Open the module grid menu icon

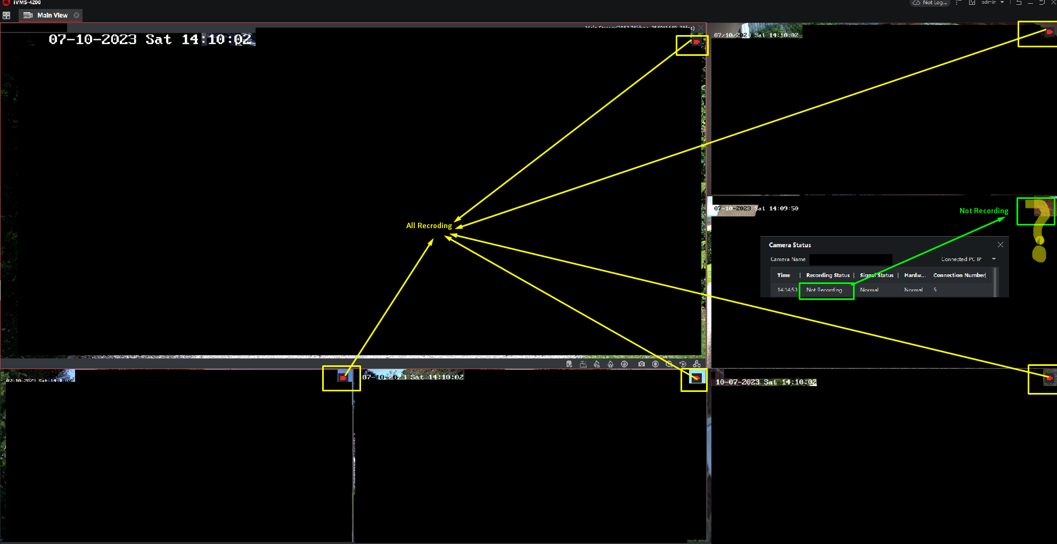coord(6,15)
